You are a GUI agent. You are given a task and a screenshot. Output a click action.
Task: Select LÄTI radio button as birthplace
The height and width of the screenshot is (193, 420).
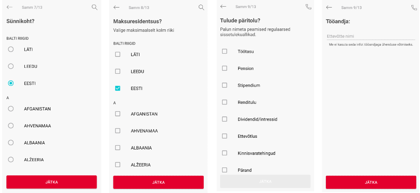pos(11,49)
